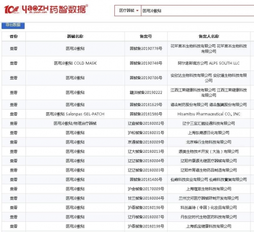254x232 pixels.
Task: Focus the search field containing 医用冷敷贴
Action: point(198,11)
